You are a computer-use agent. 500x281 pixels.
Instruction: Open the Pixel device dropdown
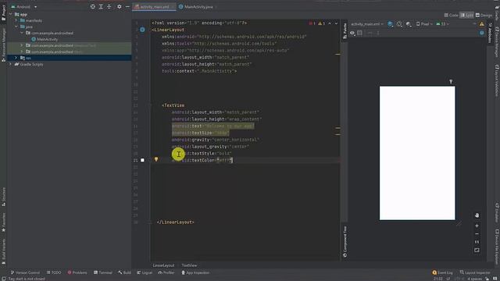(424, 24)
